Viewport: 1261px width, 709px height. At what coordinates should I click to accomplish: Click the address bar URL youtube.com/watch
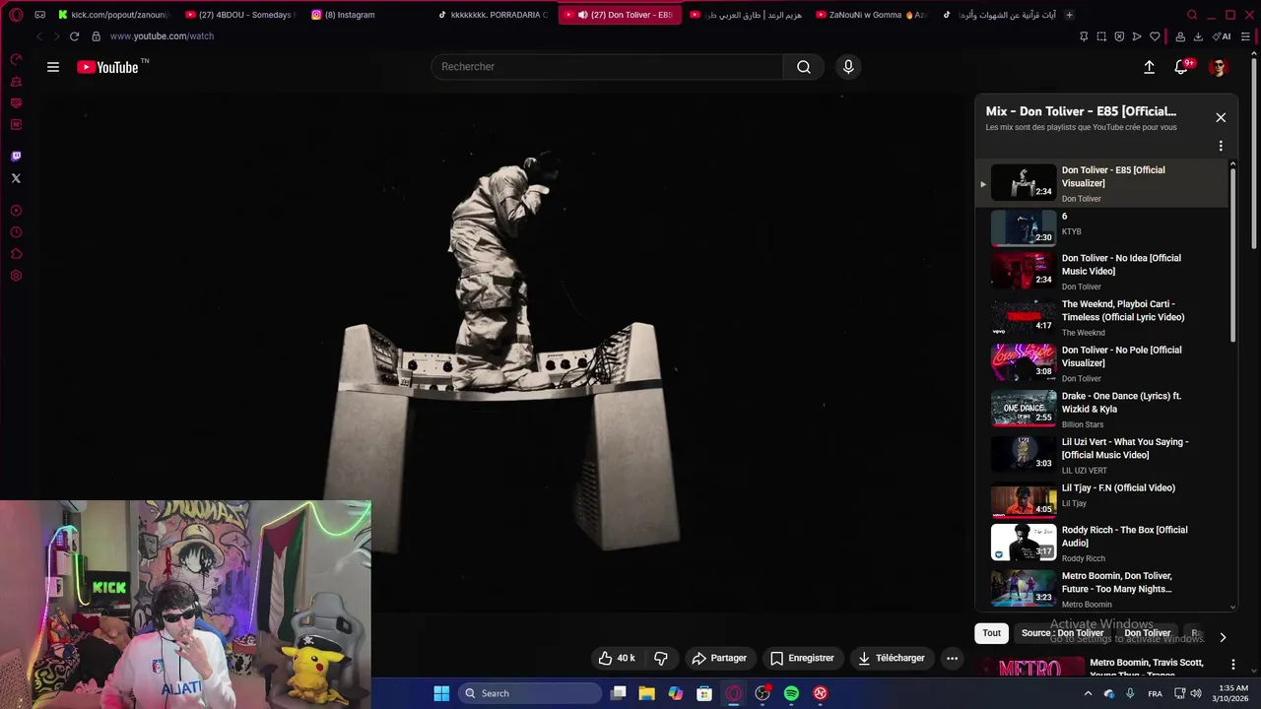coord(162,36)
